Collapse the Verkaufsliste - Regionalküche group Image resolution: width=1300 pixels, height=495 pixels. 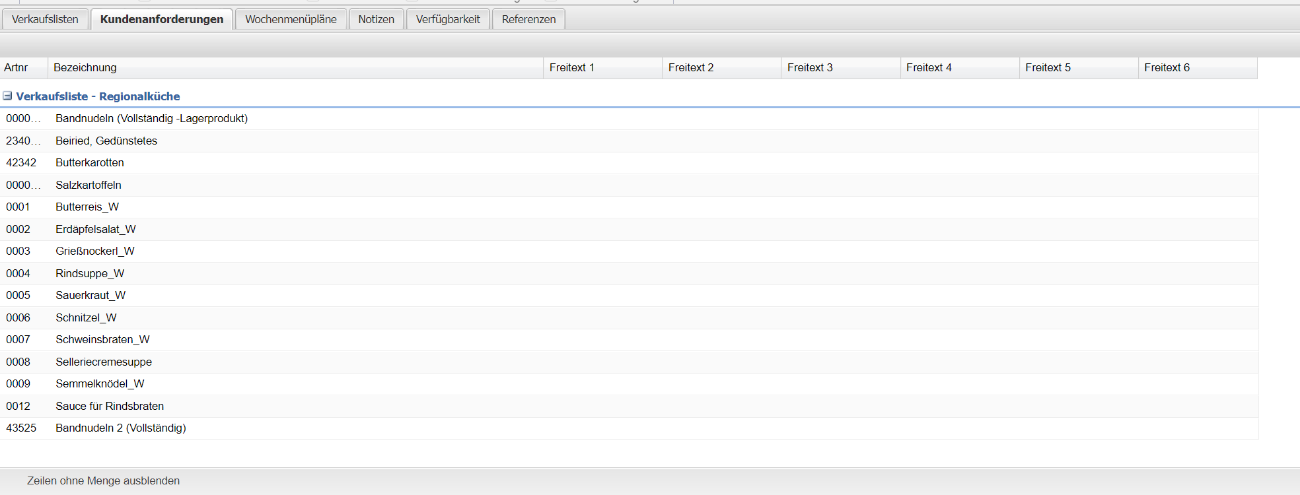[7, 96]
